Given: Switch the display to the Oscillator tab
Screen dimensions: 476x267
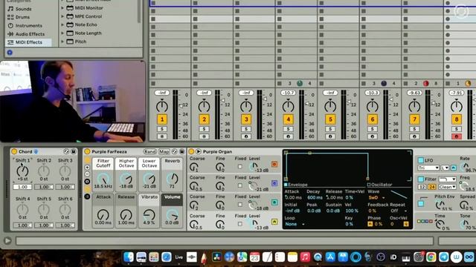Looking at the screenshot, I should coord(379,185).
